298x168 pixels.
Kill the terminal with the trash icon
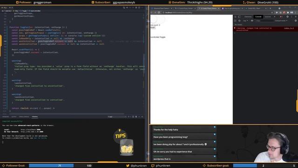(x=136, y=117)
